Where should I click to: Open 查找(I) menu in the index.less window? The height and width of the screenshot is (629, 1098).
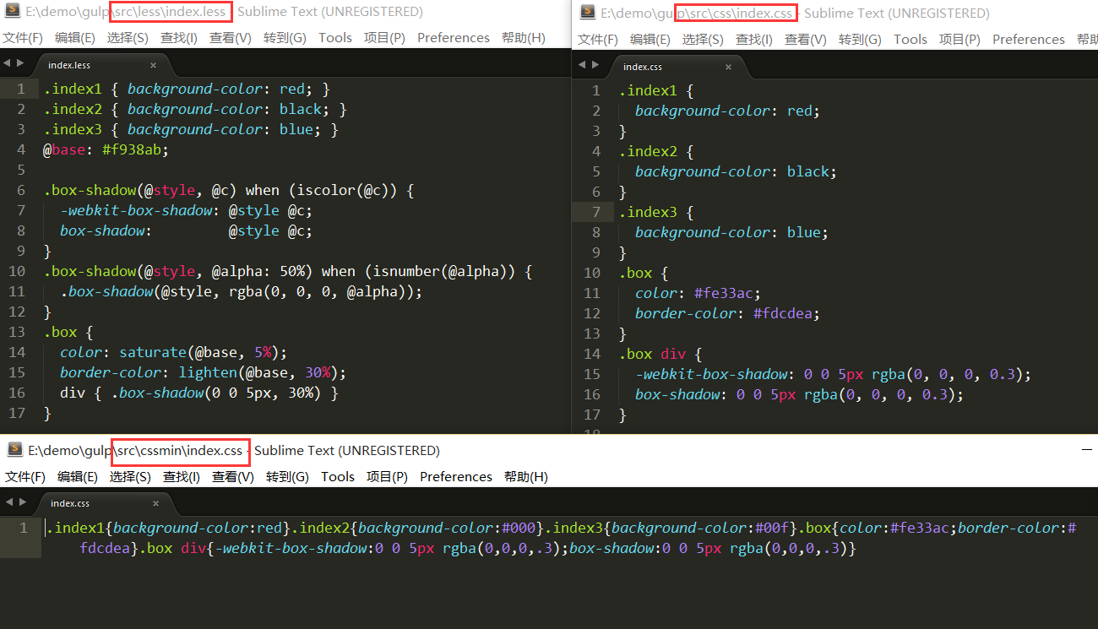point(178,38)
